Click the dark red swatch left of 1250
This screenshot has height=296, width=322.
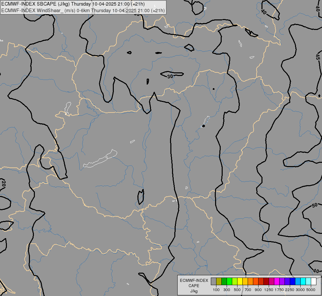[x=266, y=281]
